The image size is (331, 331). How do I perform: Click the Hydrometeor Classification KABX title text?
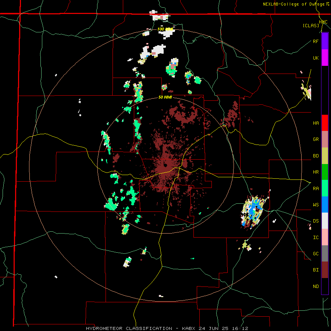[x=167, y=328]
